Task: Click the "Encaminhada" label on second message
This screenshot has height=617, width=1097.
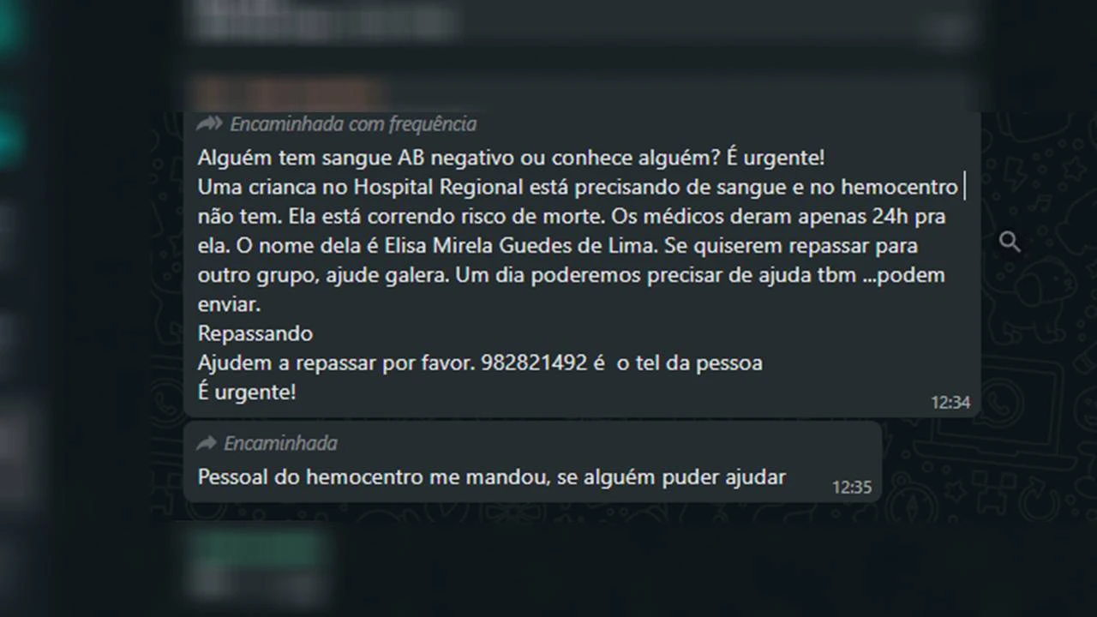Action: point(280,443)
